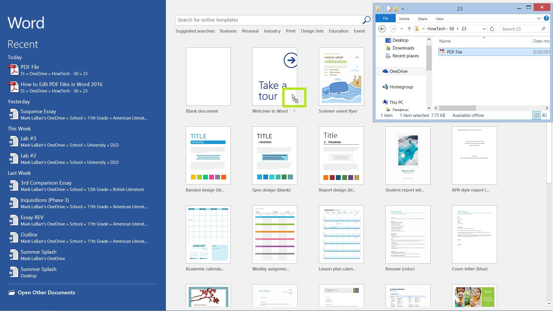Switch to the View tab in file explorer
This screenshot has height=311, width=553.
(x=439, y=18)
